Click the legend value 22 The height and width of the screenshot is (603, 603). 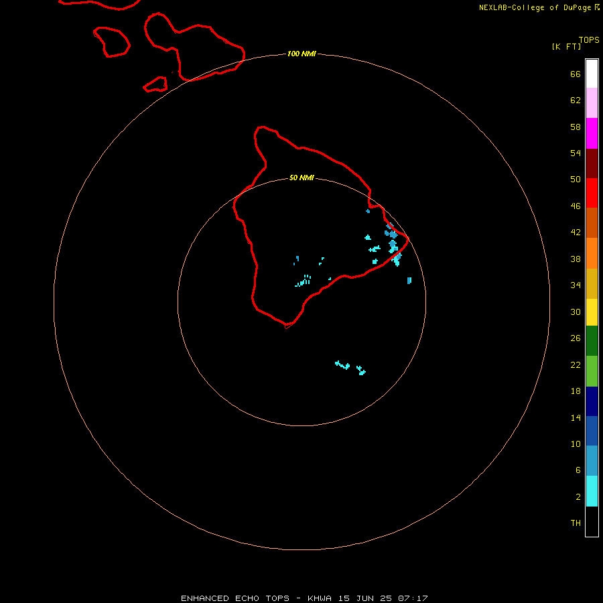(x=576, y=365)
